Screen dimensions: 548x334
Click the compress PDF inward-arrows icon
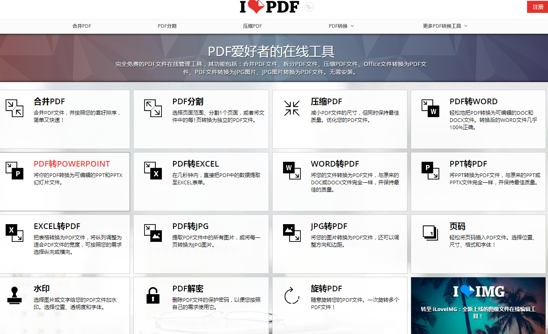(x=292, y=108)
